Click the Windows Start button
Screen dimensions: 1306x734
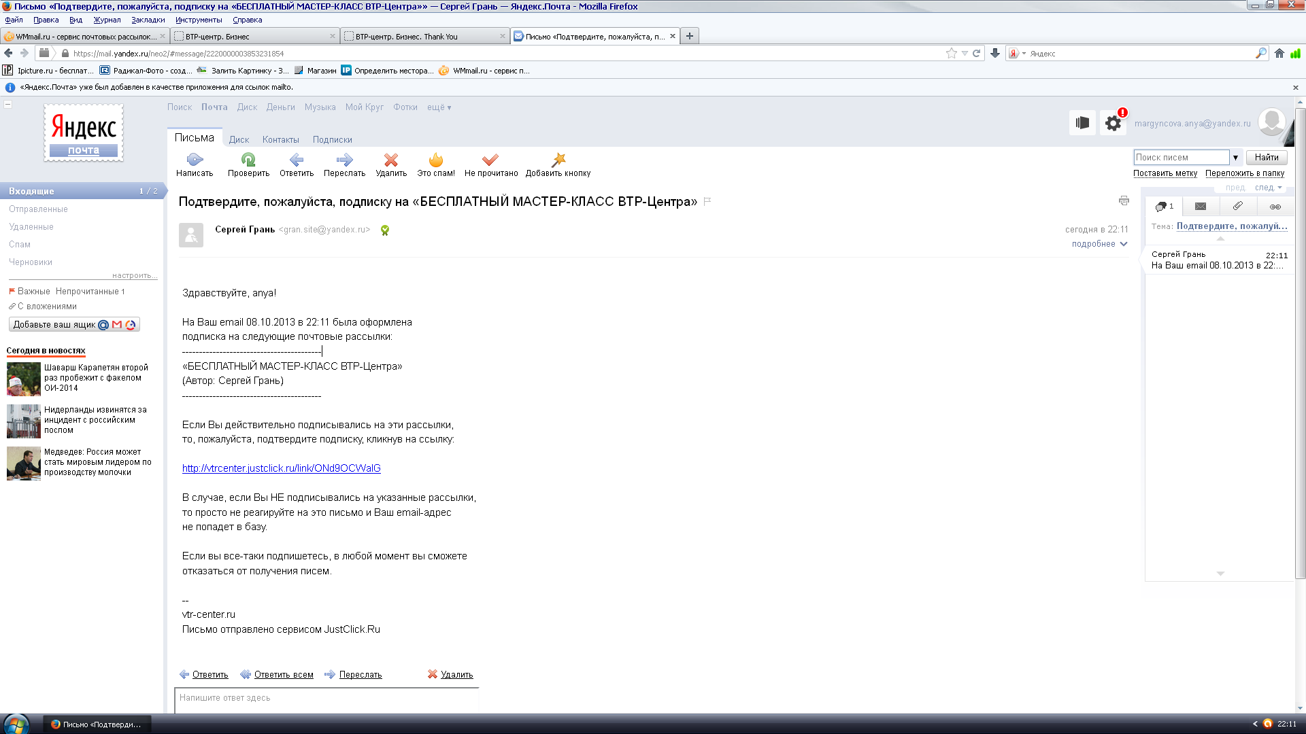[x=15, y=724]
